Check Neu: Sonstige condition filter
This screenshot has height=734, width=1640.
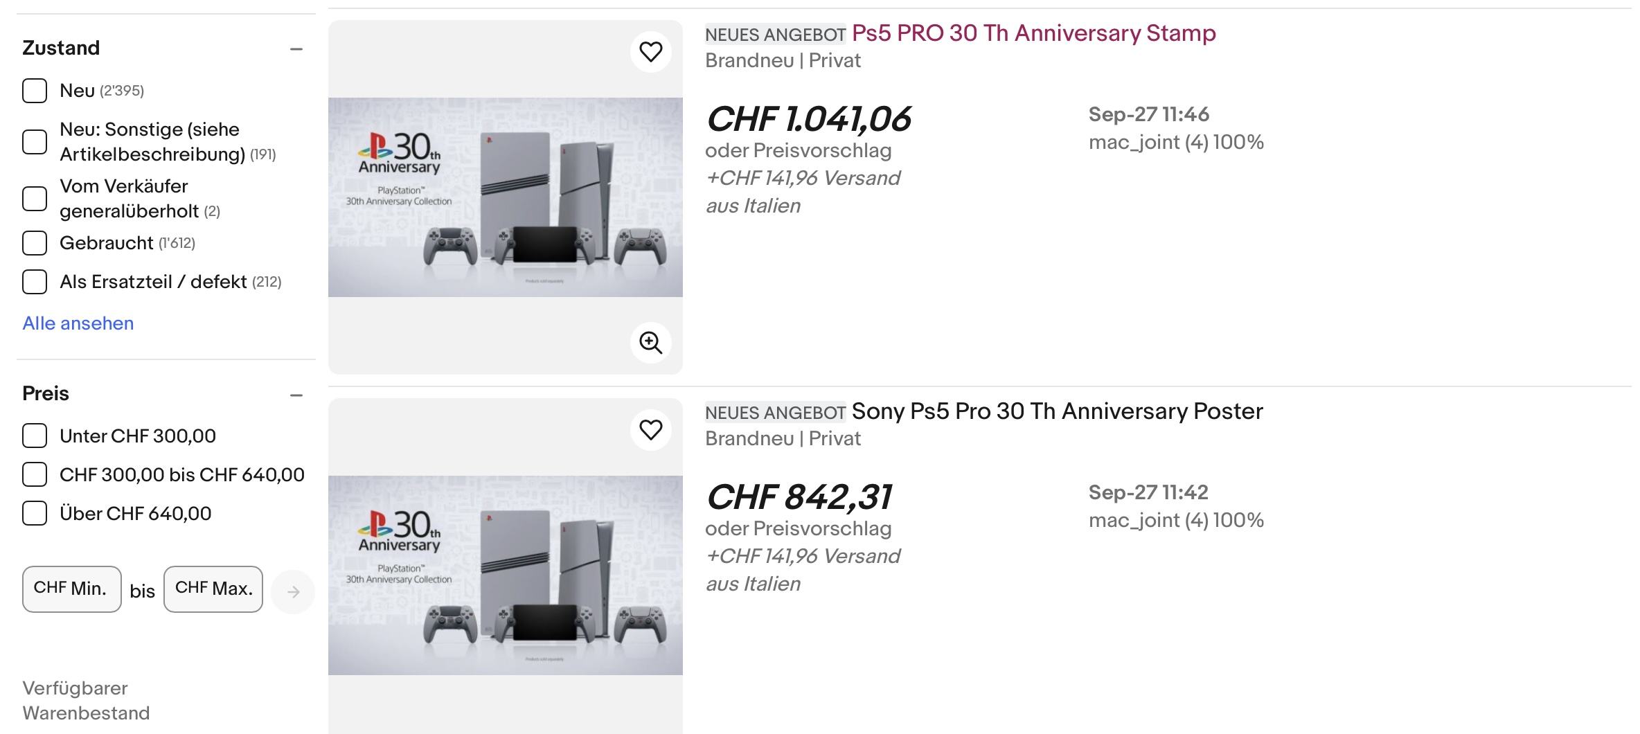pyautogui.click(x=35, y=142)
